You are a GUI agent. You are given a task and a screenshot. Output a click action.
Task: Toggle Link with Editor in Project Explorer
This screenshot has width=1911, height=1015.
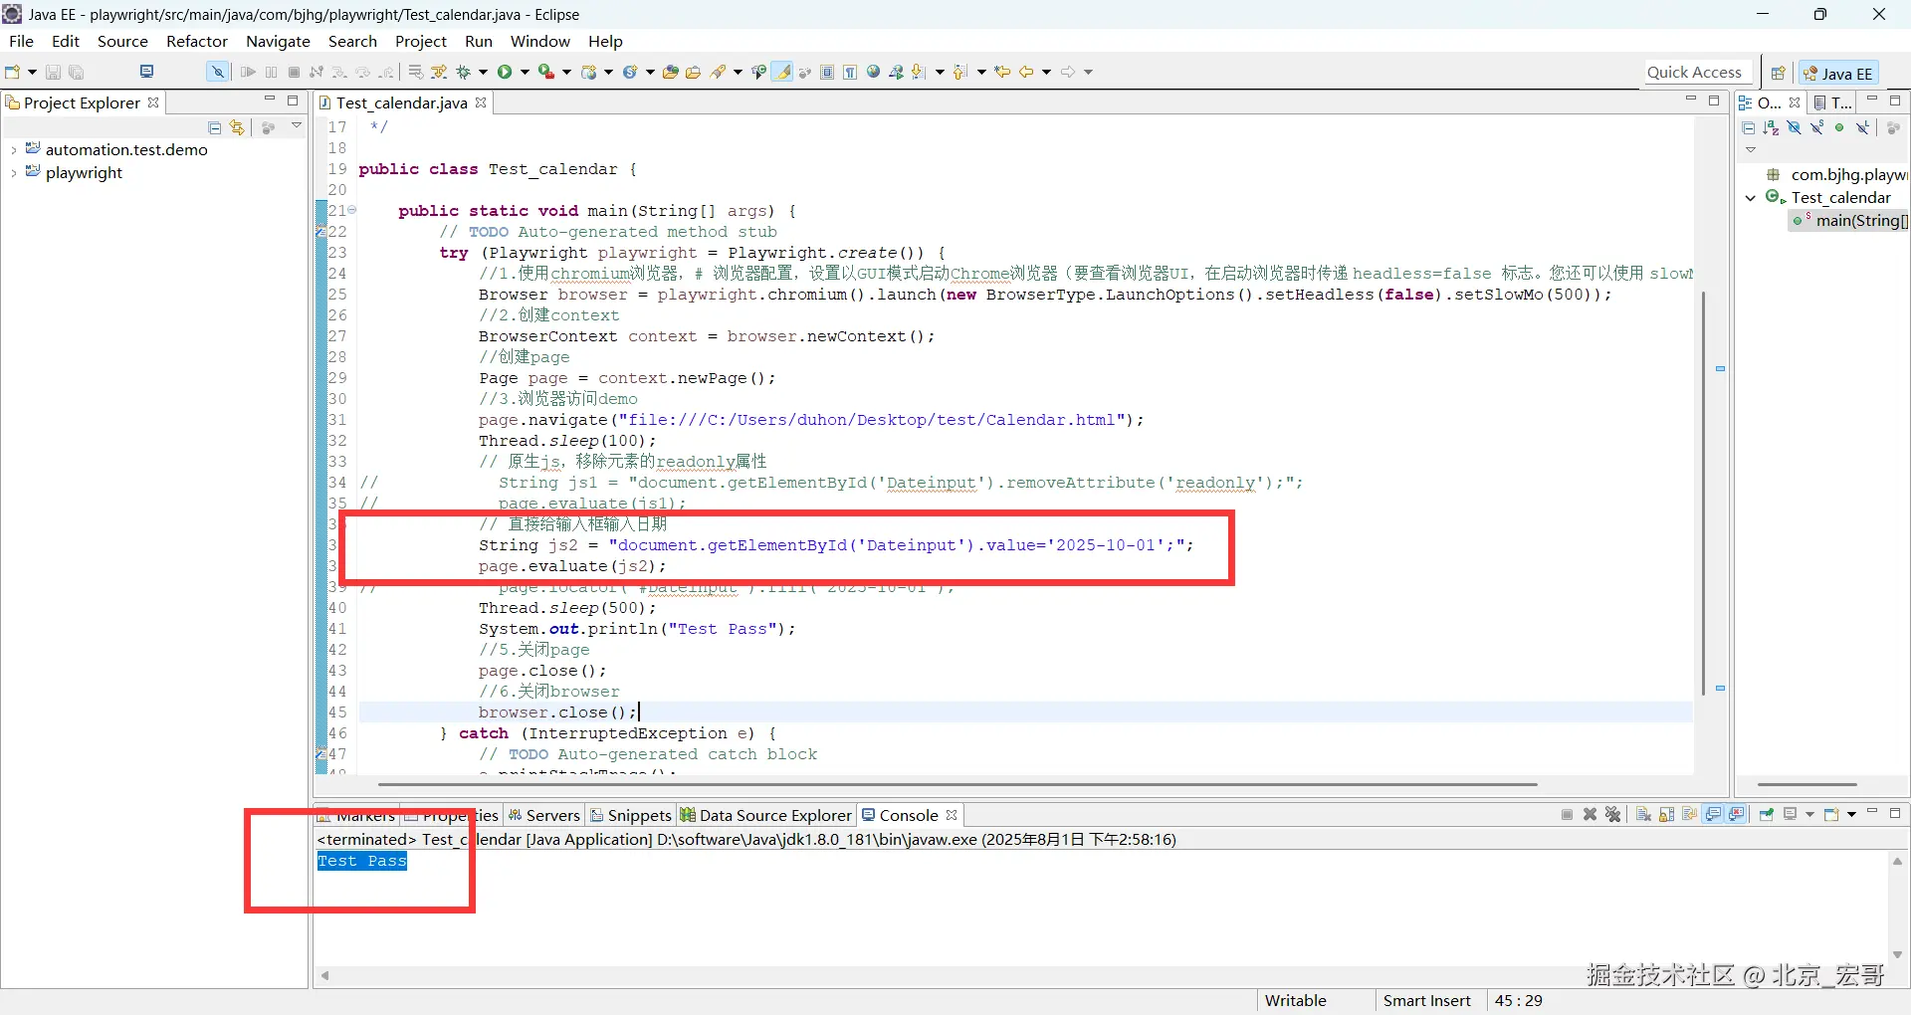pos(237,127)
